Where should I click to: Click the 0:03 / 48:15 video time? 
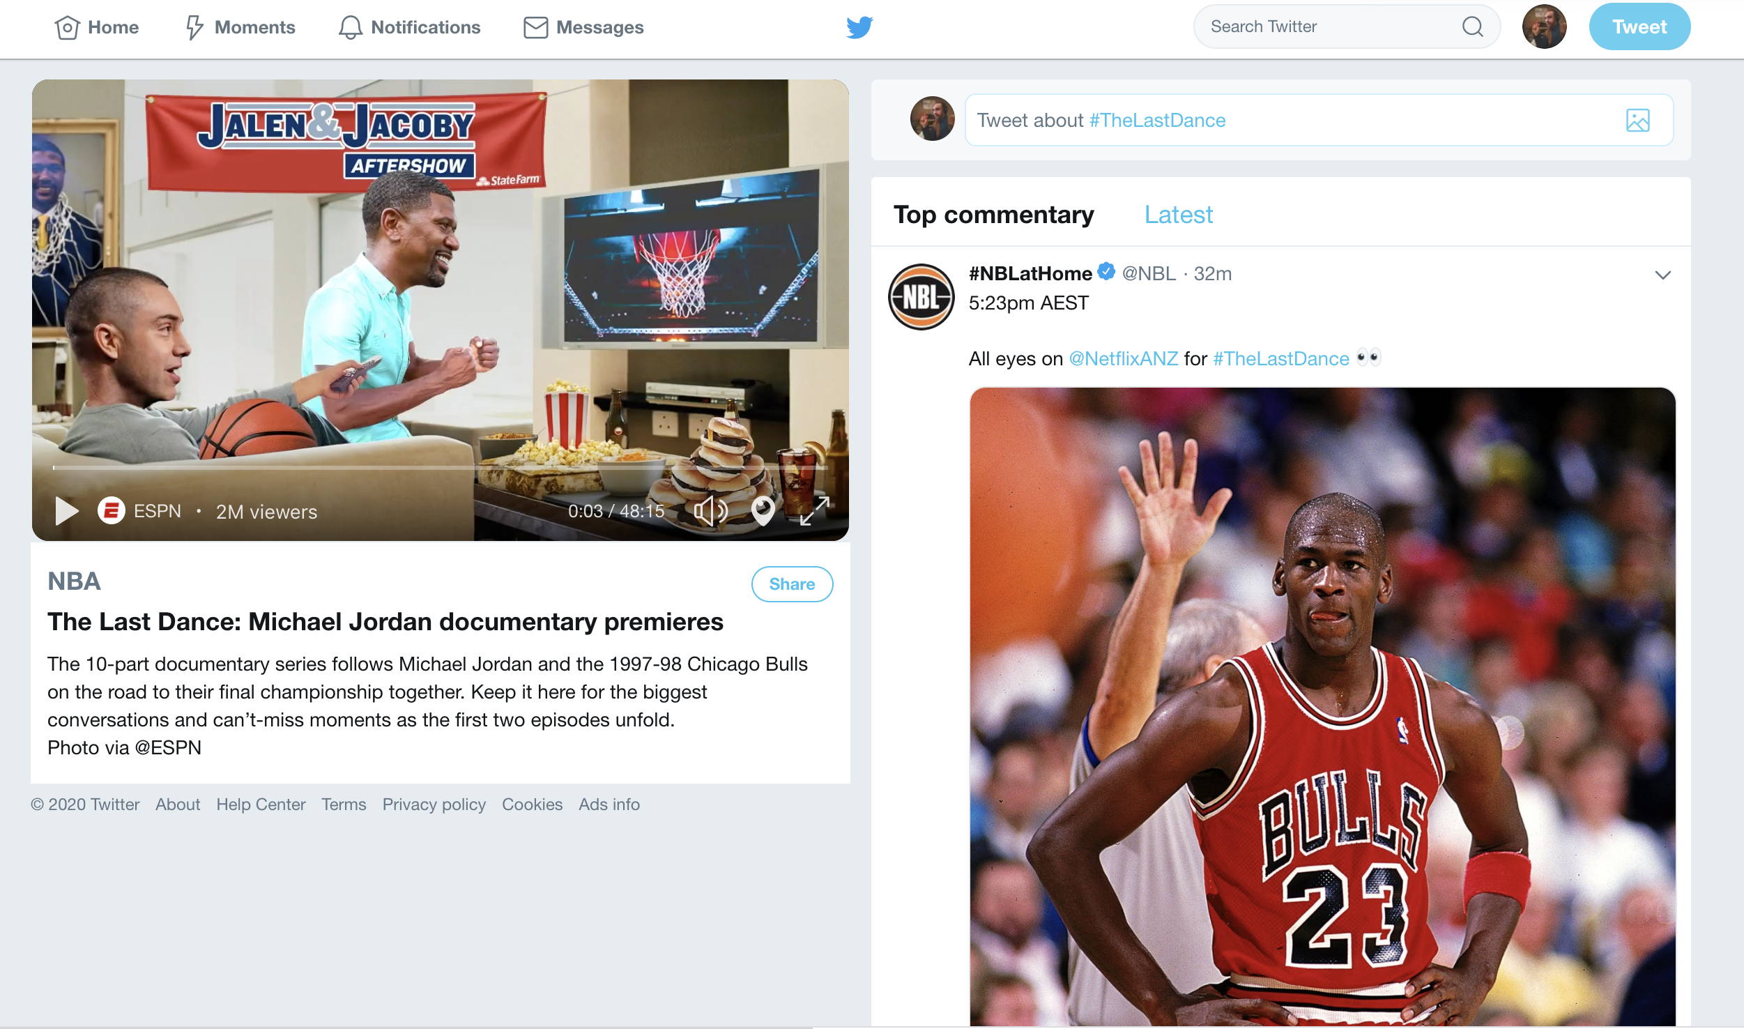click(616, 511)
